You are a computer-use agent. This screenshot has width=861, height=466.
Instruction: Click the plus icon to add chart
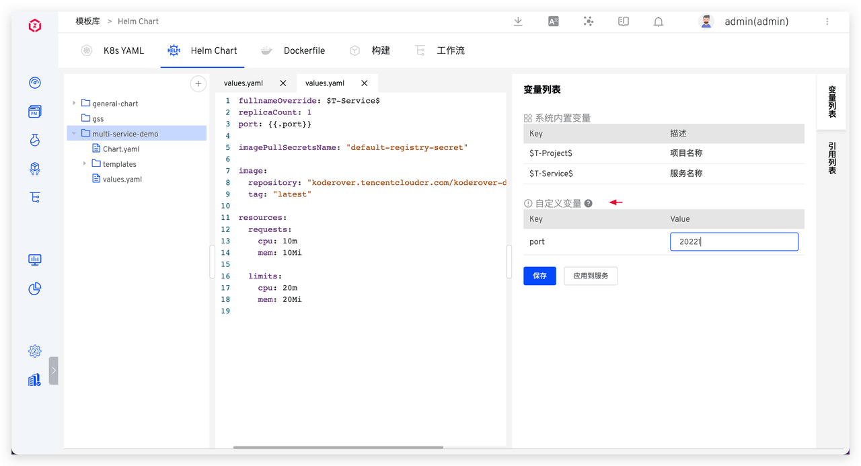[x=198, y=84]
